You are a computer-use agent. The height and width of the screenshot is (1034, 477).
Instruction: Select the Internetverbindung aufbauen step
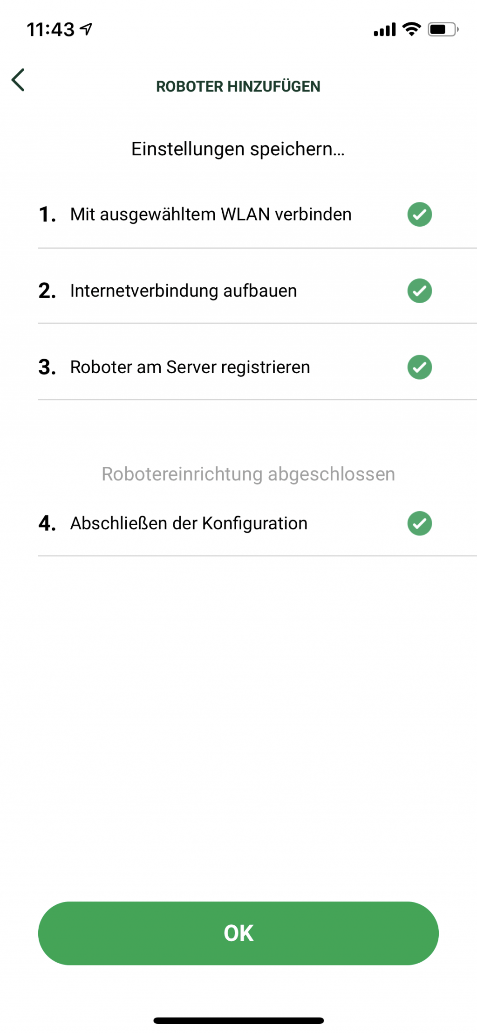183,291
